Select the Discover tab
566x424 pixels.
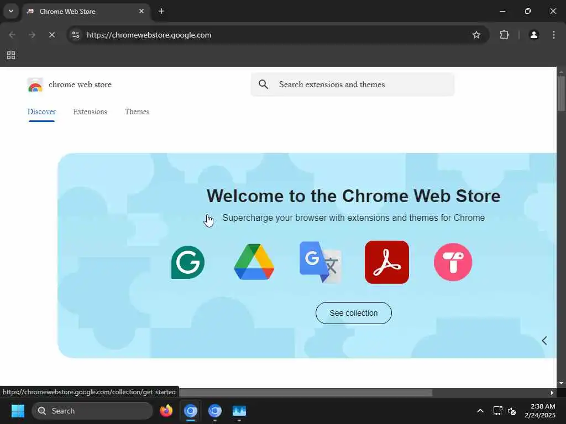pyautogui.click(x=41, y=112)
